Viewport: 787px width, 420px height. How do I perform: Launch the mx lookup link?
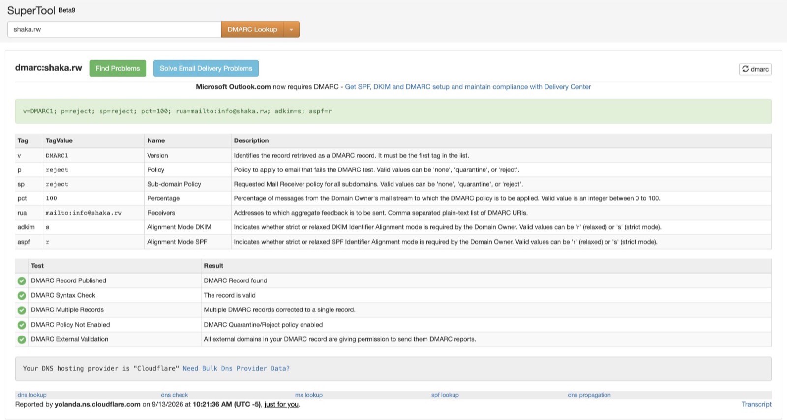pyautogui.click(x=309, y=395)
